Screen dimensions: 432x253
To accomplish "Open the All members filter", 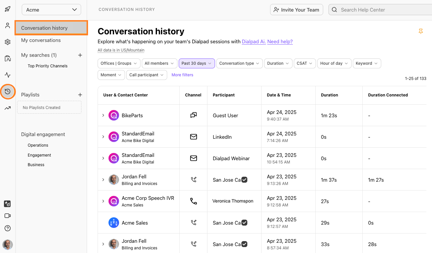I will coord(159,63).
